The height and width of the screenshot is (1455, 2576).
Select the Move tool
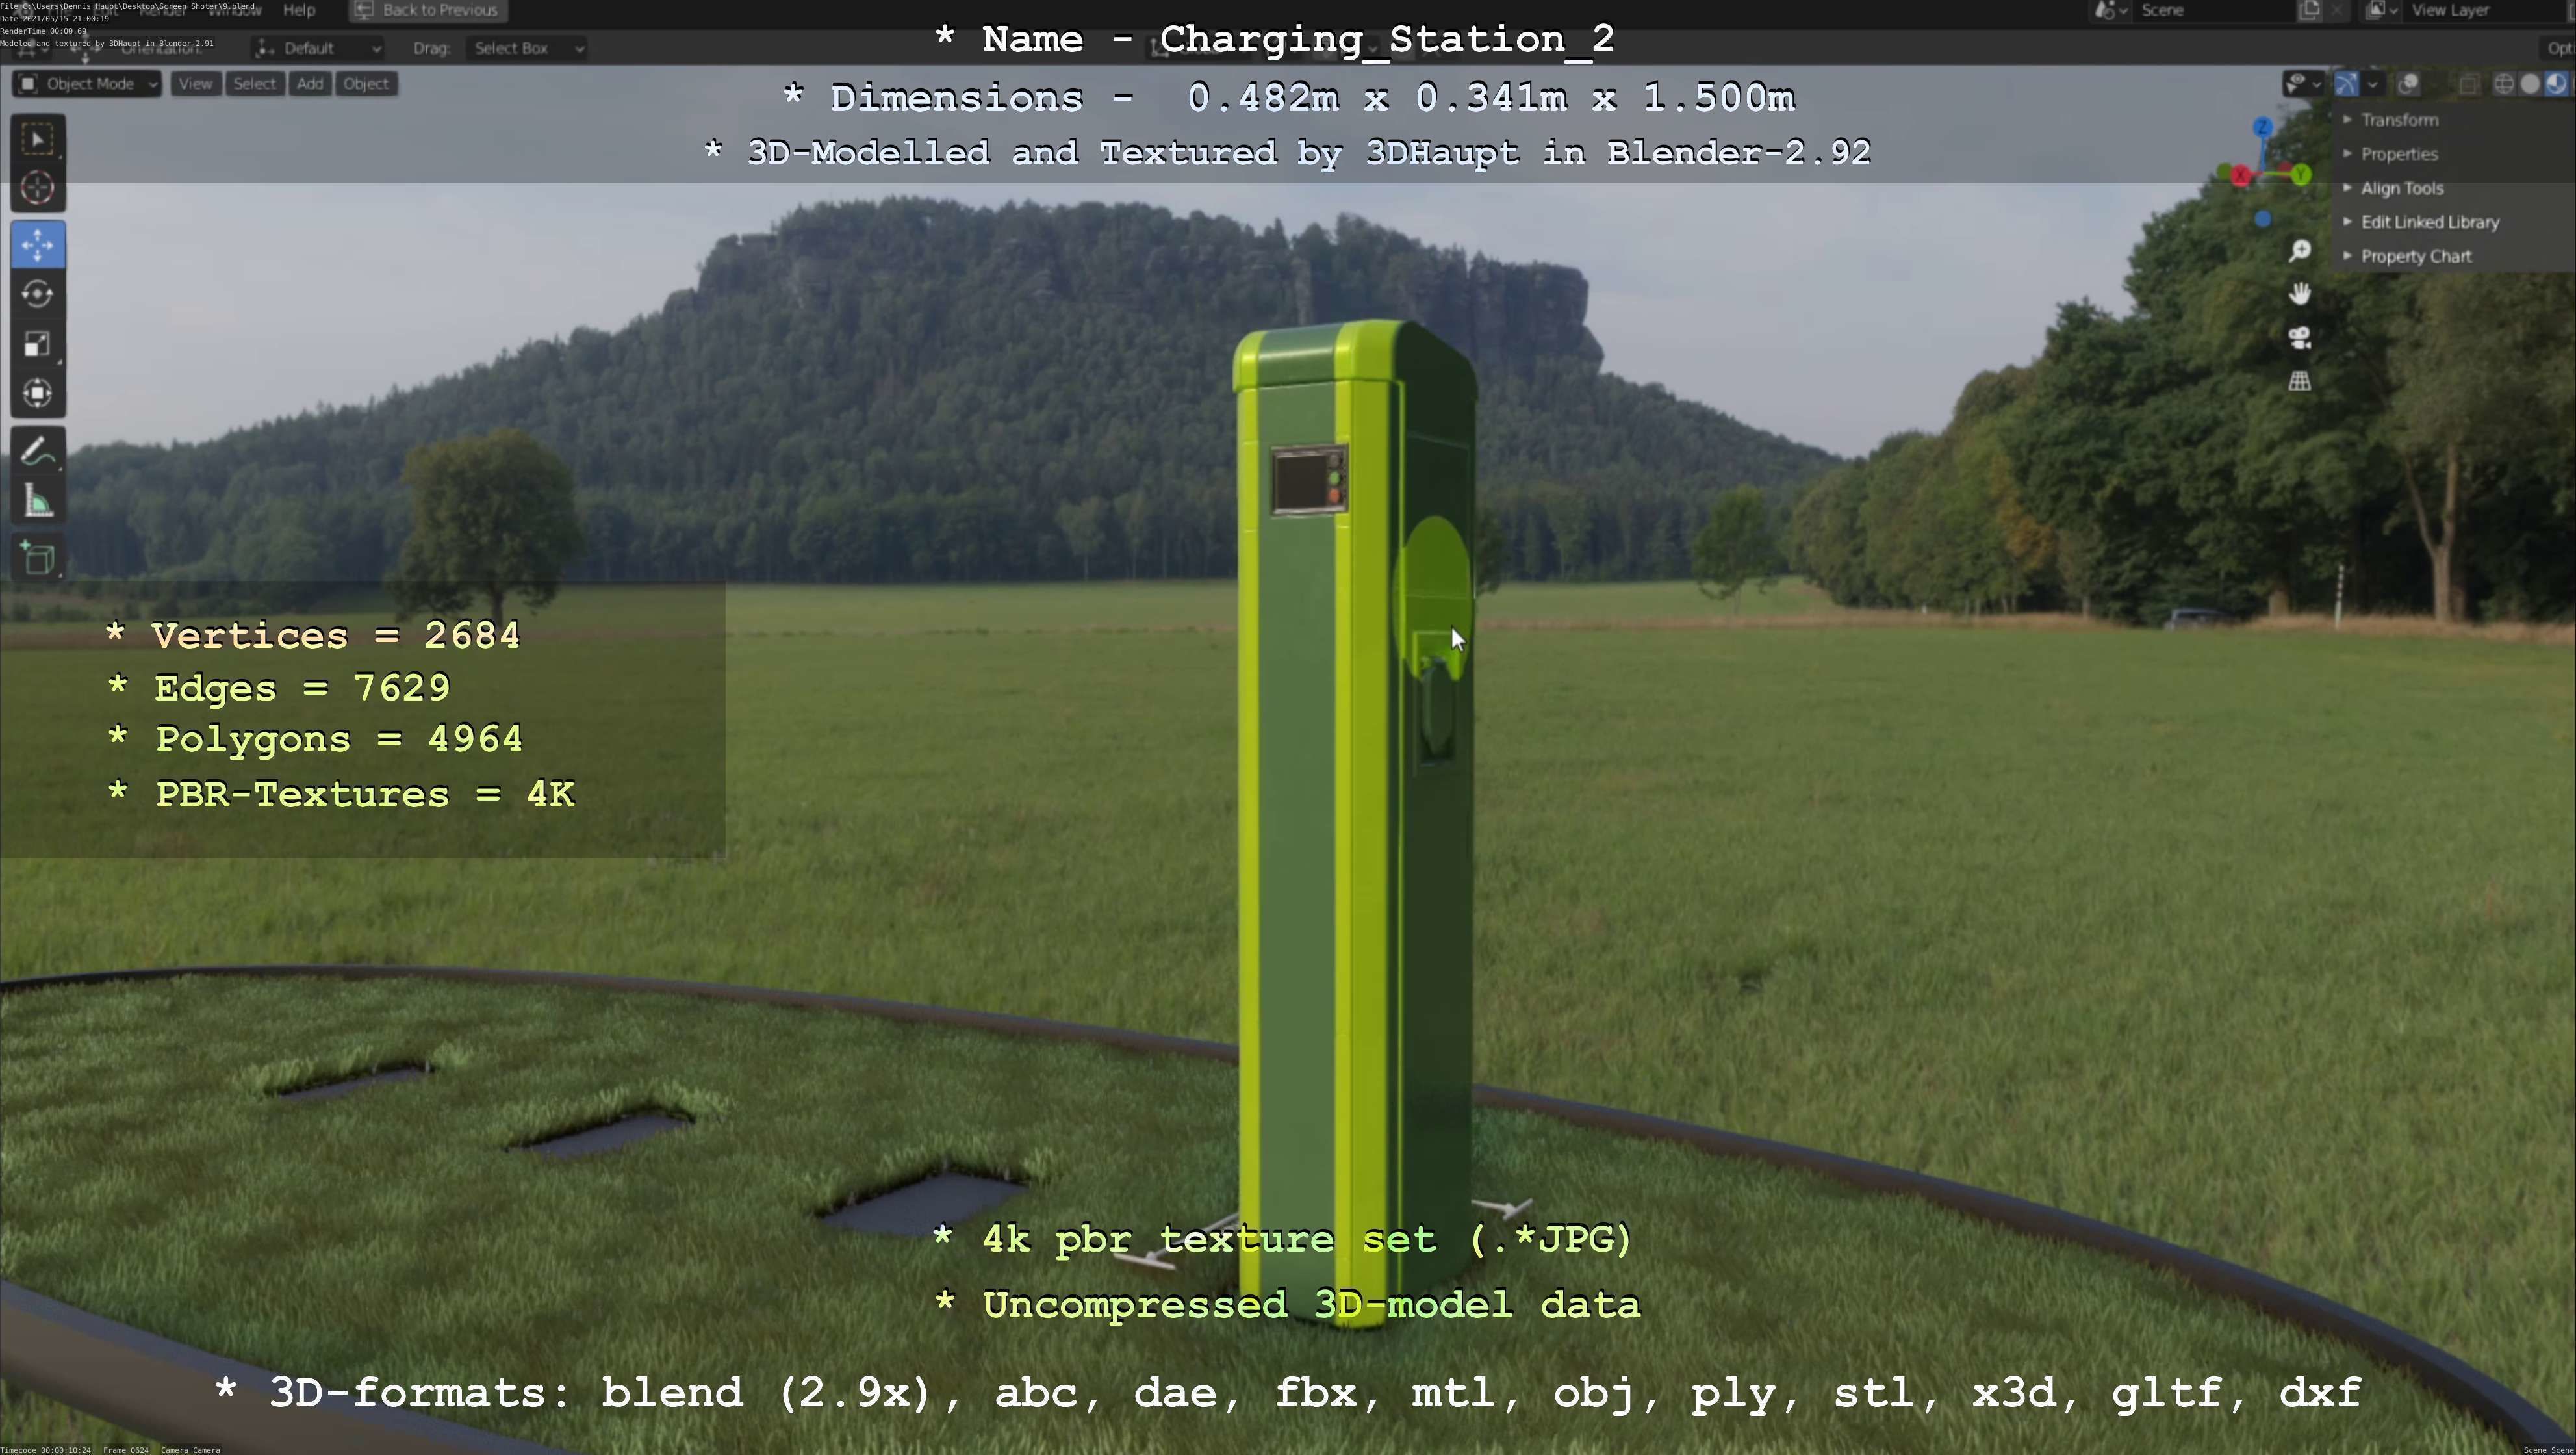point(38,245)
